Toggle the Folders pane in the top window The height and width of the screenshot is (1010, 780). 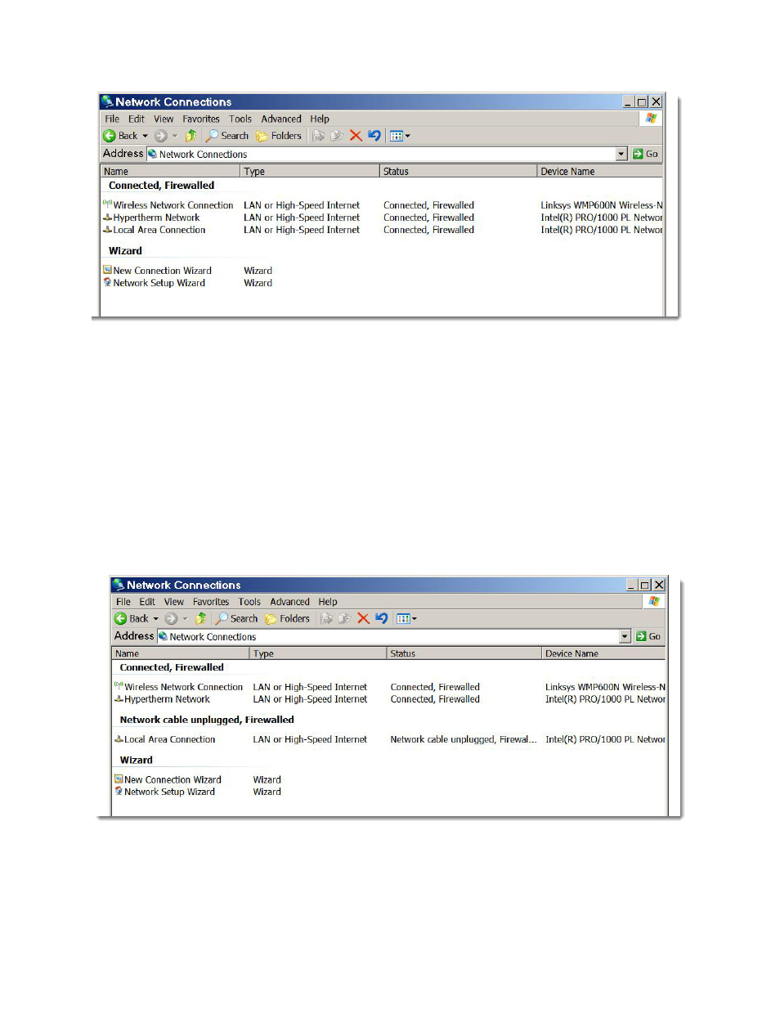pyautogui.click(x=279, y=136)
